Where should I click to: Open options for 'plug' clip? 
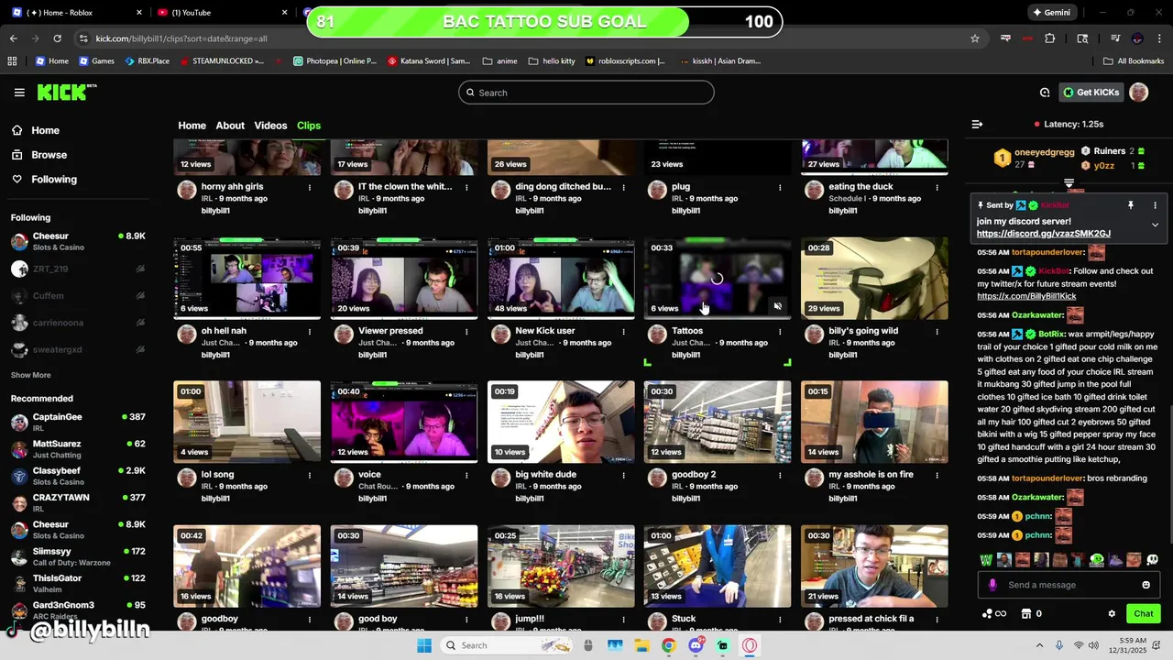(780, 187)
